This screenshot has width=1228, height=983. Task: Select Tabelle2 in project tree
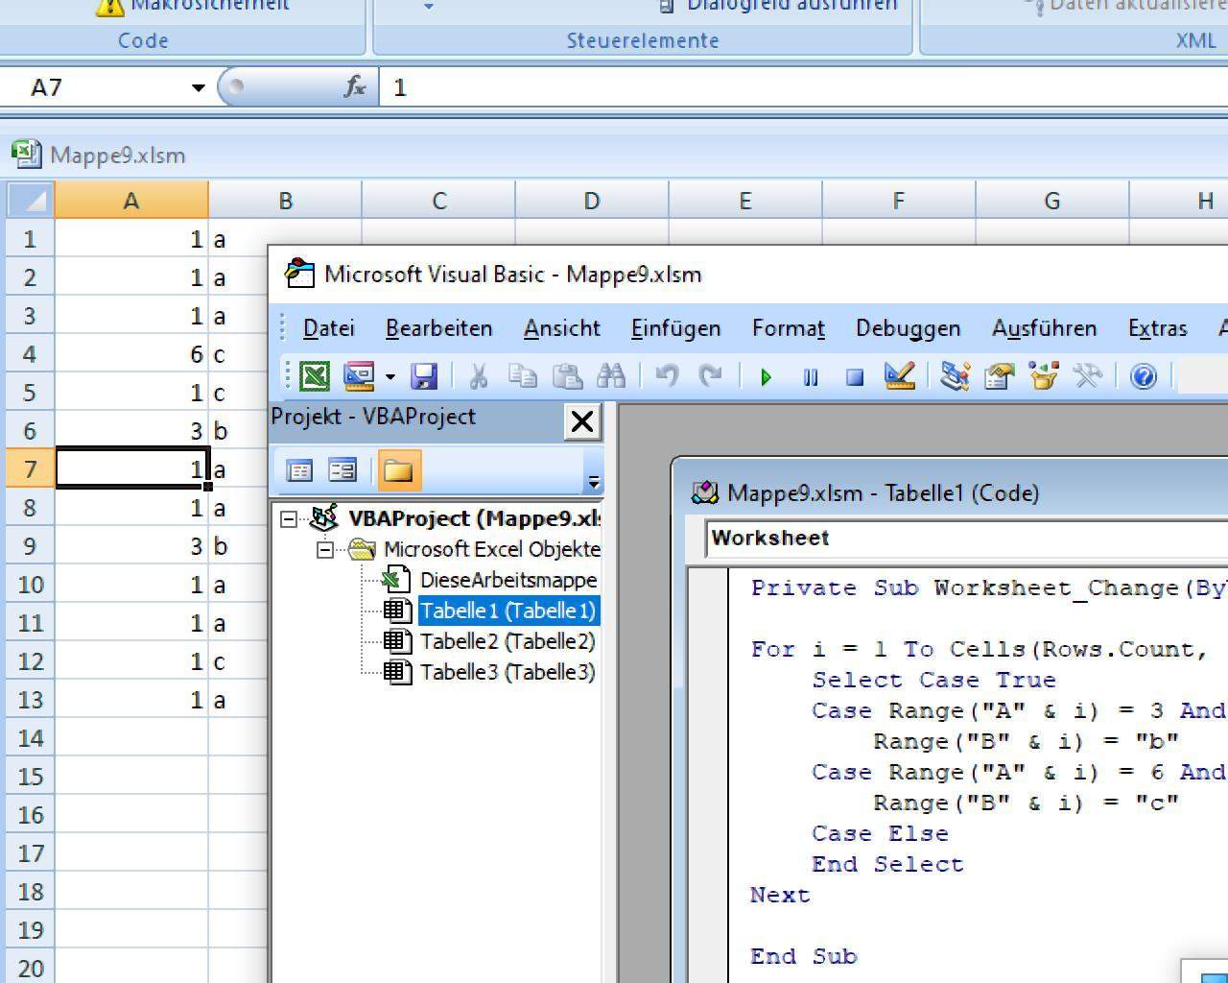(x=507, y=641)
